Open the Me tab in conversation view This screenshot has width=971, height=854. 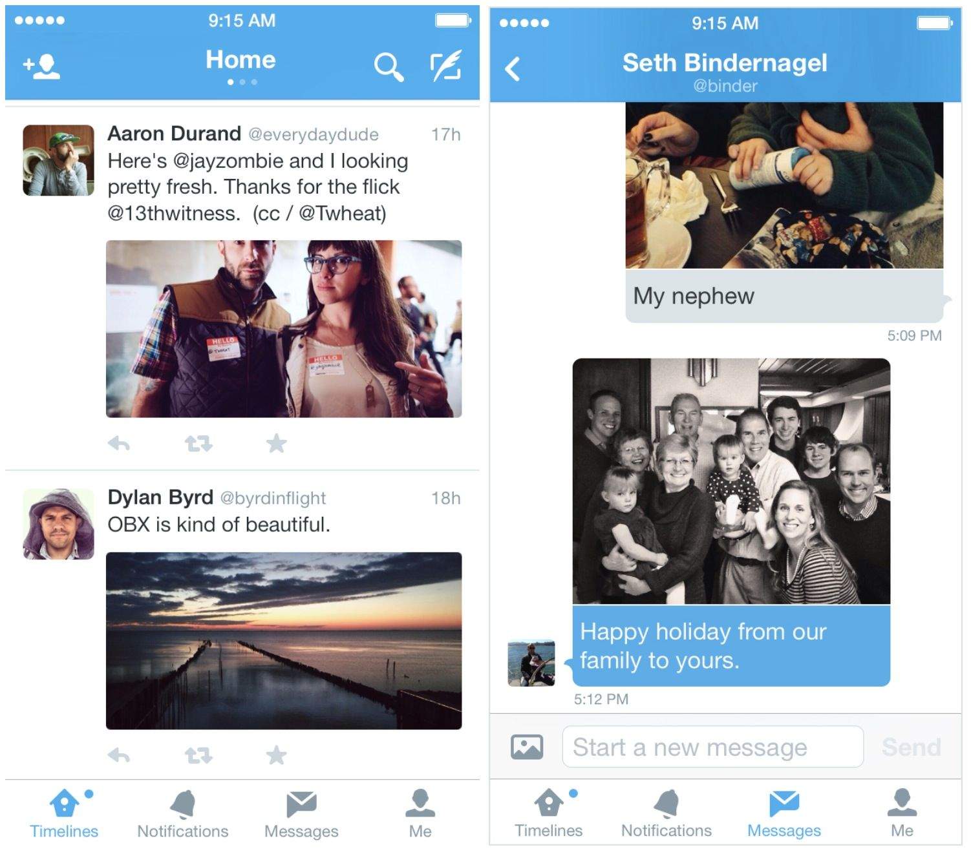pos(902,814)
